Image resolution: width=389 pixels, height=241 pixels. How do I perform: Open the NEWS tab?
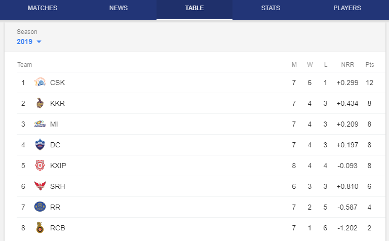[119, 8]
